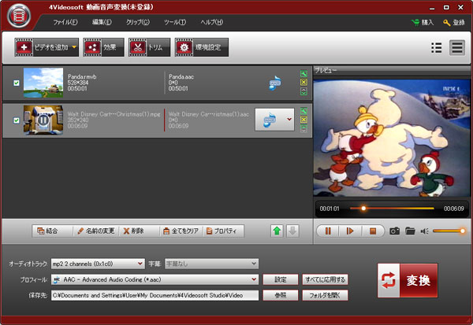Click the preview video image

click(x=392, y=138)
